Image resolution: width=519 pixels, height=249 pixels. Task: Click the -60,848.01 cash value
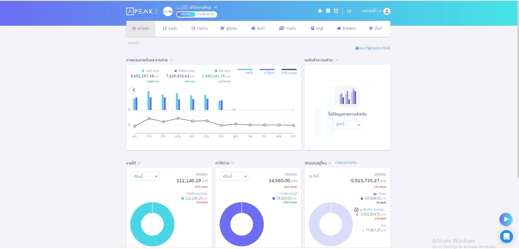coord(372,198)
